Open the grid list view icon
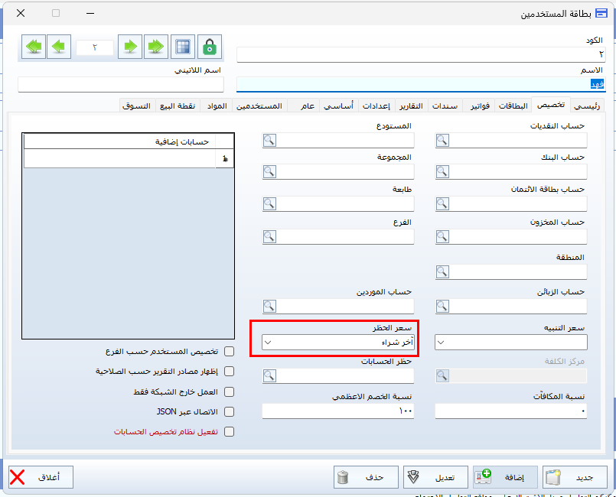Screen dimensions: 616x497 (x=182, y=47)
